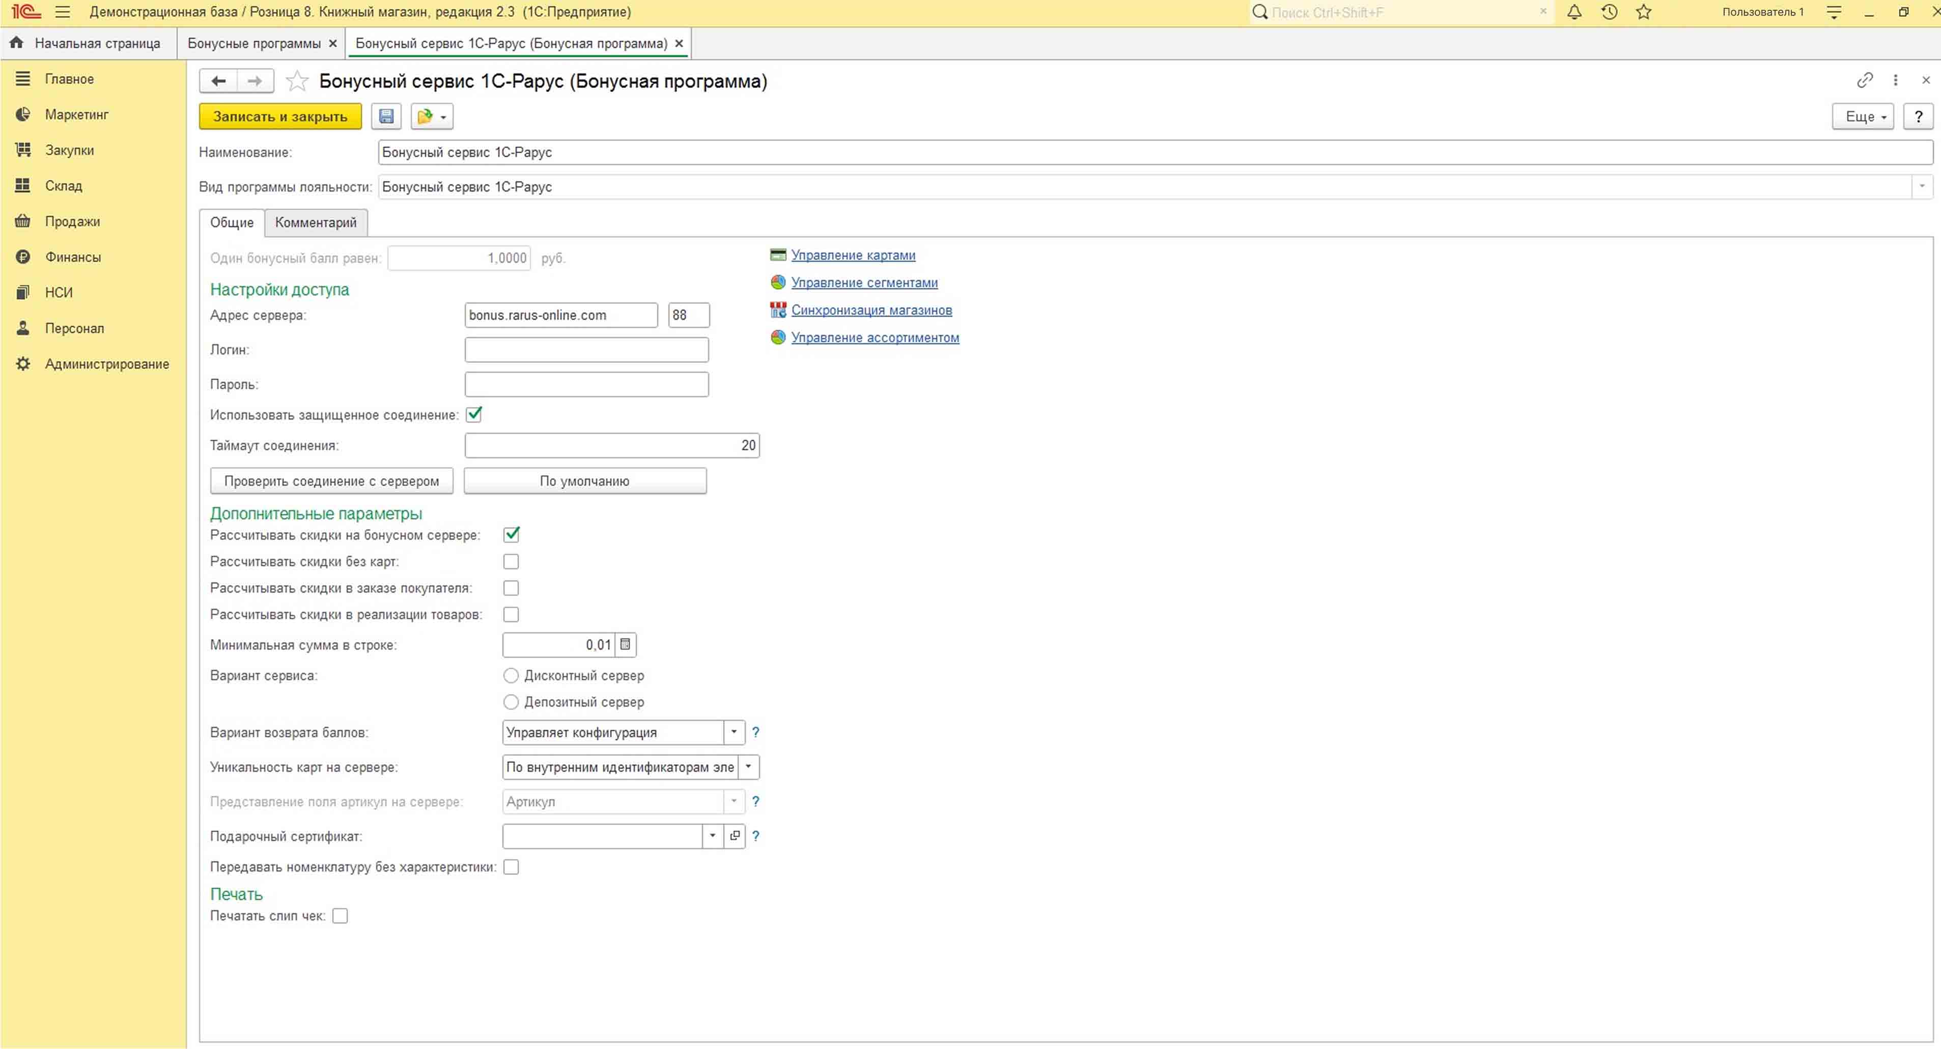Open Склад section
Image resolution: width=1941 pixels, height=1049 pixels.
click(x=63, y=185)
